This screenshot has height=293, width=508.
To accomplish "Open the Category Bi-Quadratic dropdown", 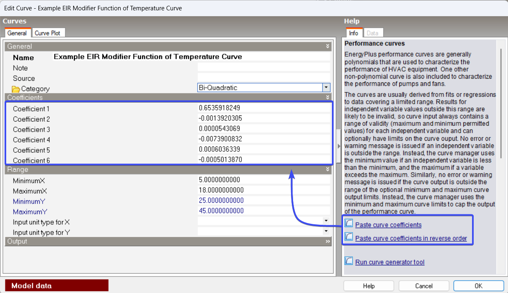I will point(326,88).
